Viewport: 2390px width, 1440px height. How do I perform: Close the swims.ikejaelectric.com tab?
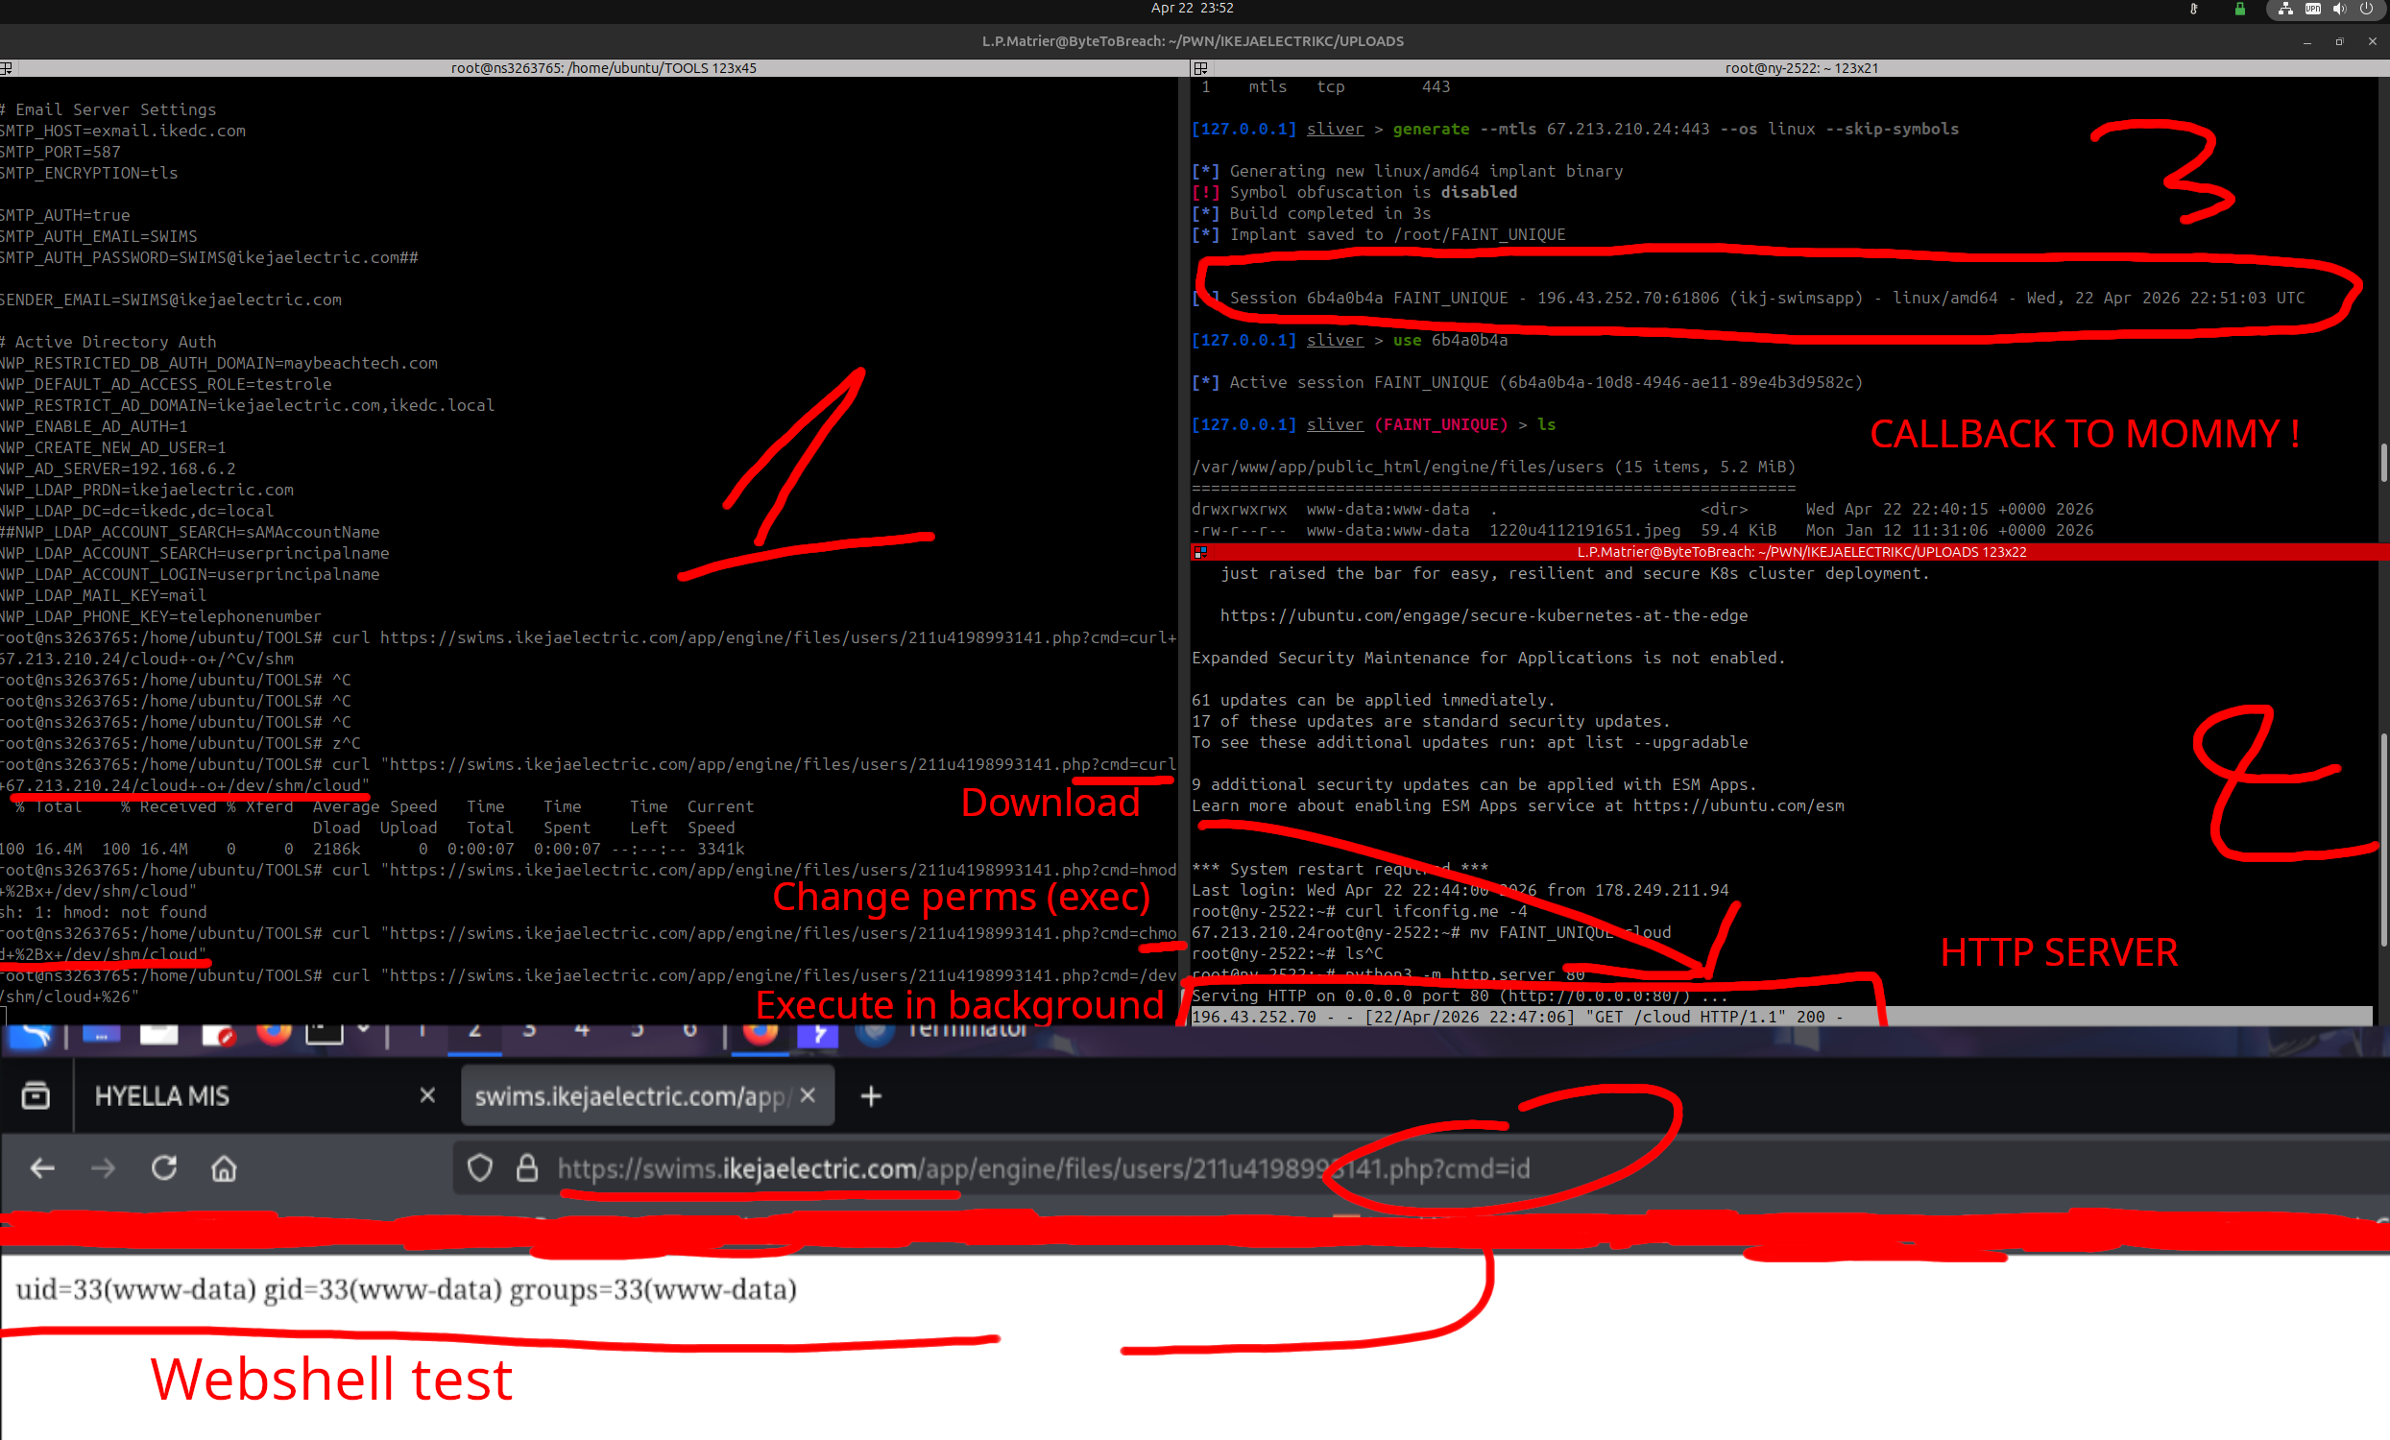(808, 1094)
